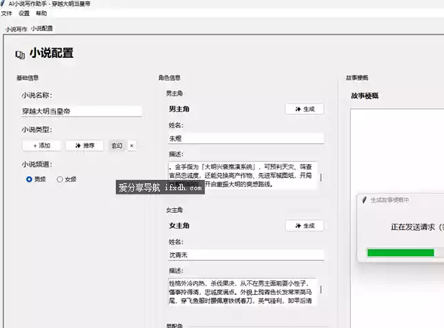444x328 pixels.
Task: Click the 故事梗概 text area
Action: pos(397,218)
